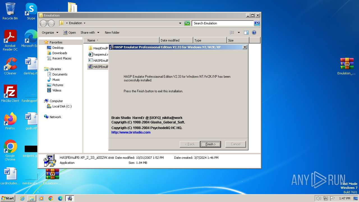Expand the Emulation breadcrumb arrow
The width and height of the screenshot is (359, 202).
click(x=84, y=23)
